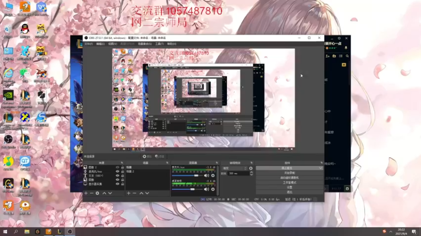Open the notification center in the system tray
Viewport: 421px width, 236px height.
(x=414, y=231)
